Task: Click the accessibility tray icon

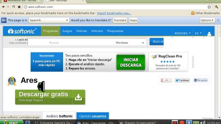Action: pyautogui.click(x=189, y=122)
